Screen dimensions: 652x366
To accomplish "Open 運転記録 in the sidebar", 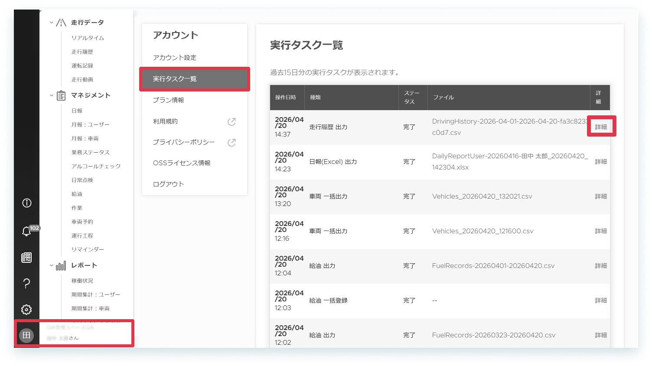I will 82,66.
